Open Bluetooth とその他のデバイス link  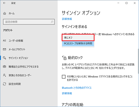(x=77, y=88)
